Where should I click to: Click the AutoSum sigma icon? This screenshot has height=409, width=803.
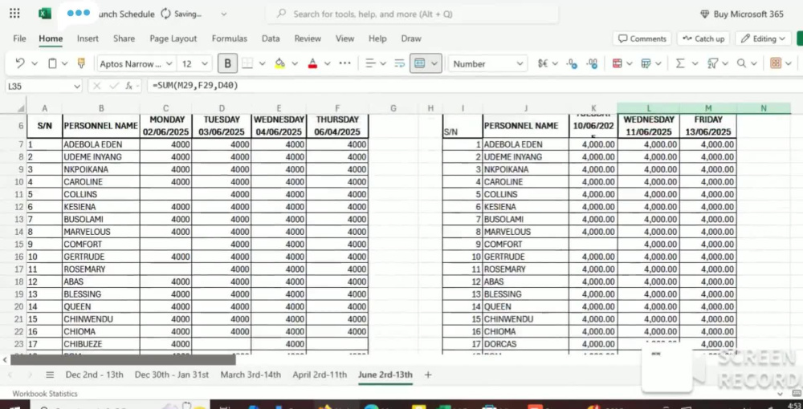tap(680, 63)
